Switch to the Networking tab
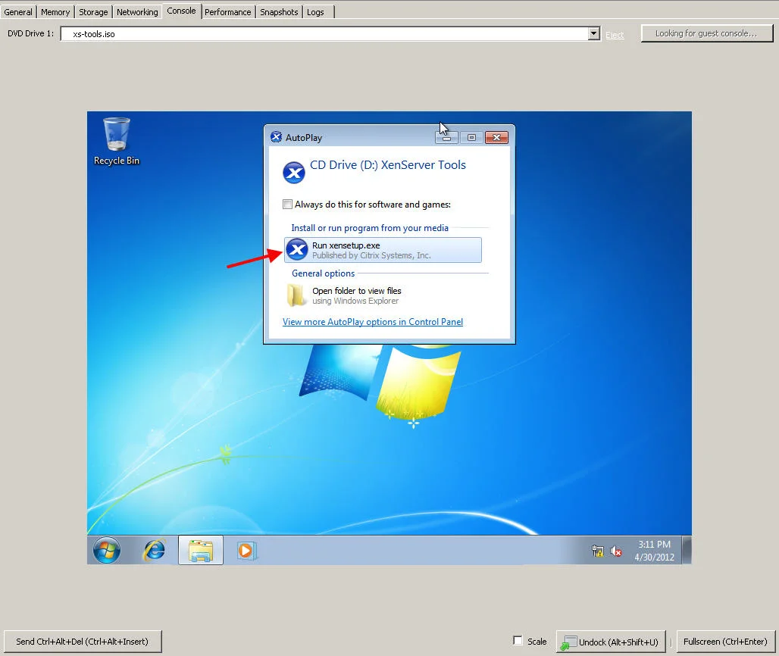 pyautogui.click(x=137, y=12)
